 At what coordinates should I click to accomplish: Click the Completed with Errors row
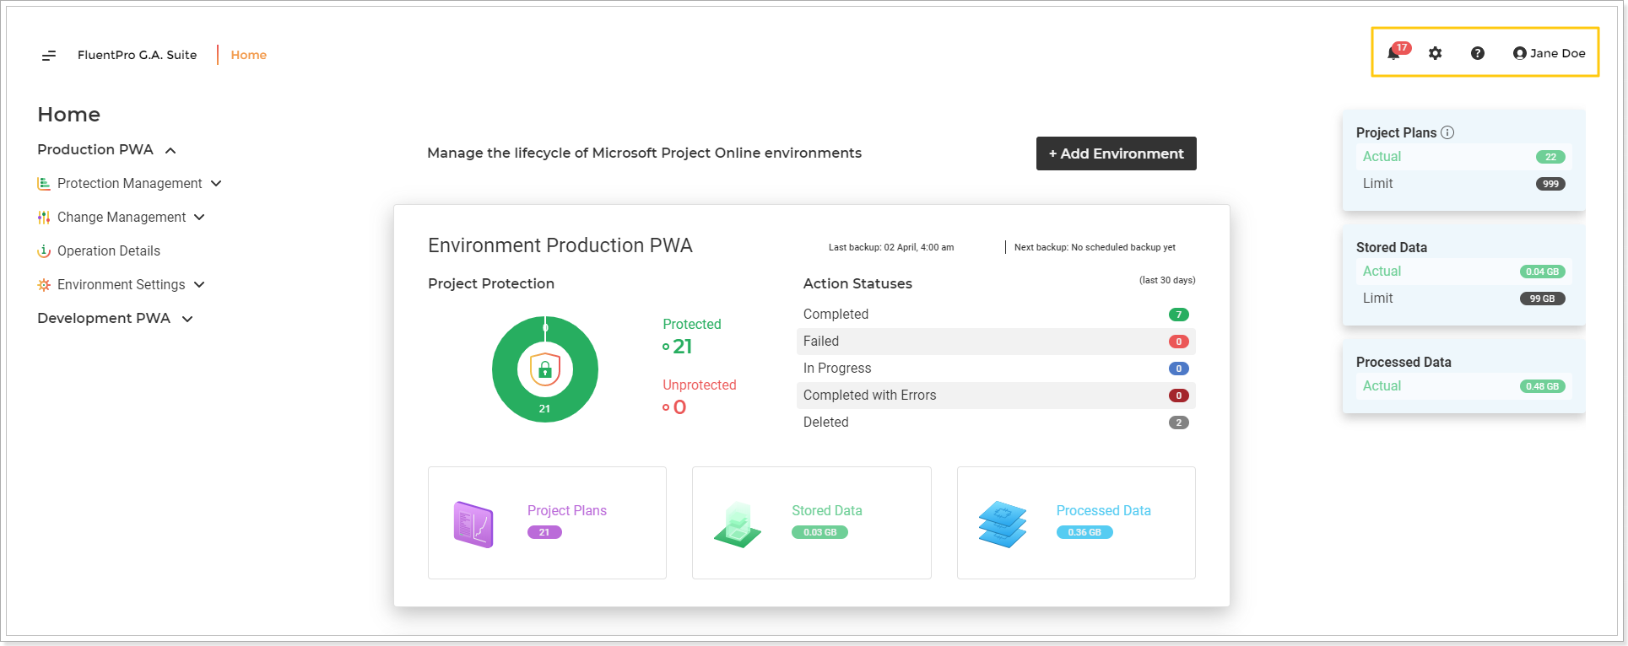click(x=996, y=396)
